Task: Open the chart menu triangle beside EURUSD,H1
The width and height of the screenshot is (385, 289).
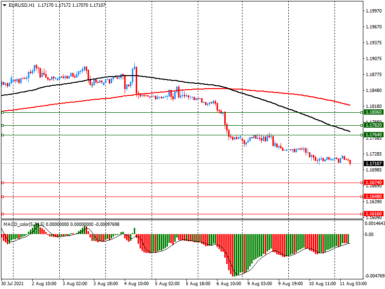Action: click(x=4, y=5)
